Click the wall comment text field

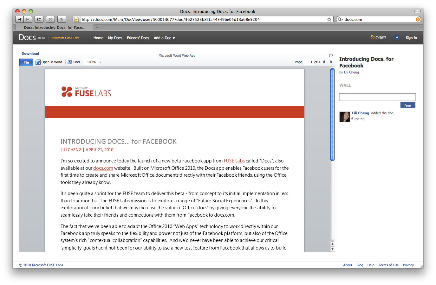(x=377, y=97)
